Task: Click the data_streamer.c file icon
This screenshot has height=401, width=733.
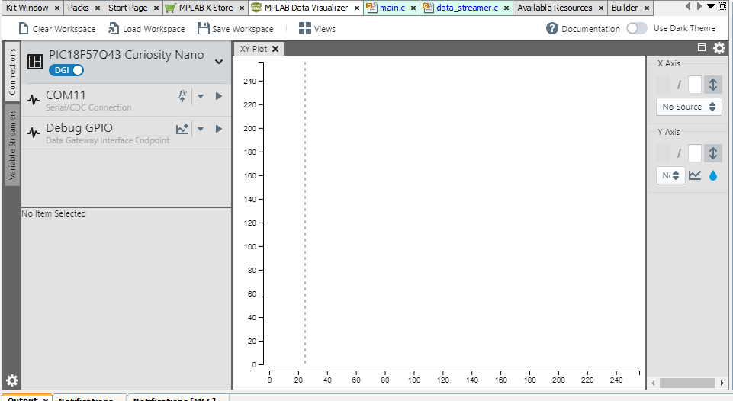Action: (428, 8)
